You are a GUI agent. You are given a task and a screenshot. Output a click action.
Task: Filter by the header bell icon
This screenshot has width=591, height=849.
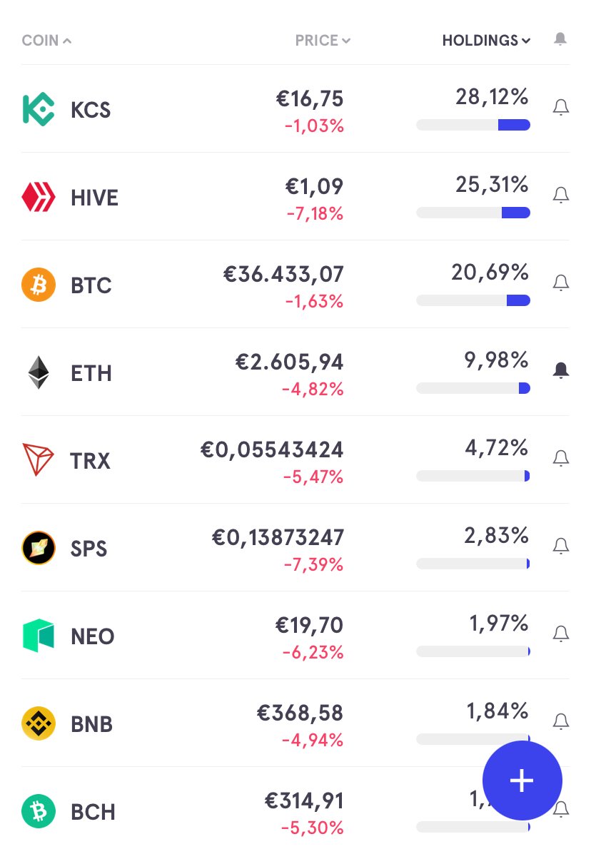tap(560, 39)
